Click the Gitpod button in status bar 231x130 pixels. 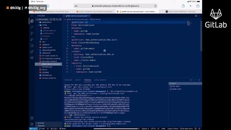tap(34, 129)
